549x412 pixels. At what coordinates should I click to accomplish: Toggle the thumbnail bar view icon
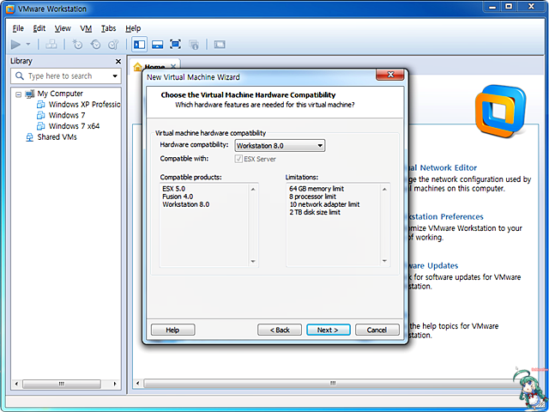click(x=158, y=44)
